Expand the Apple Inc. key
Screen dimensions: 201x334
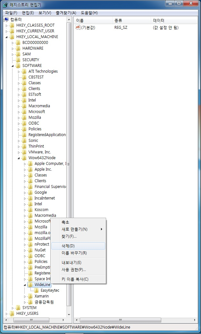[25, 169]
